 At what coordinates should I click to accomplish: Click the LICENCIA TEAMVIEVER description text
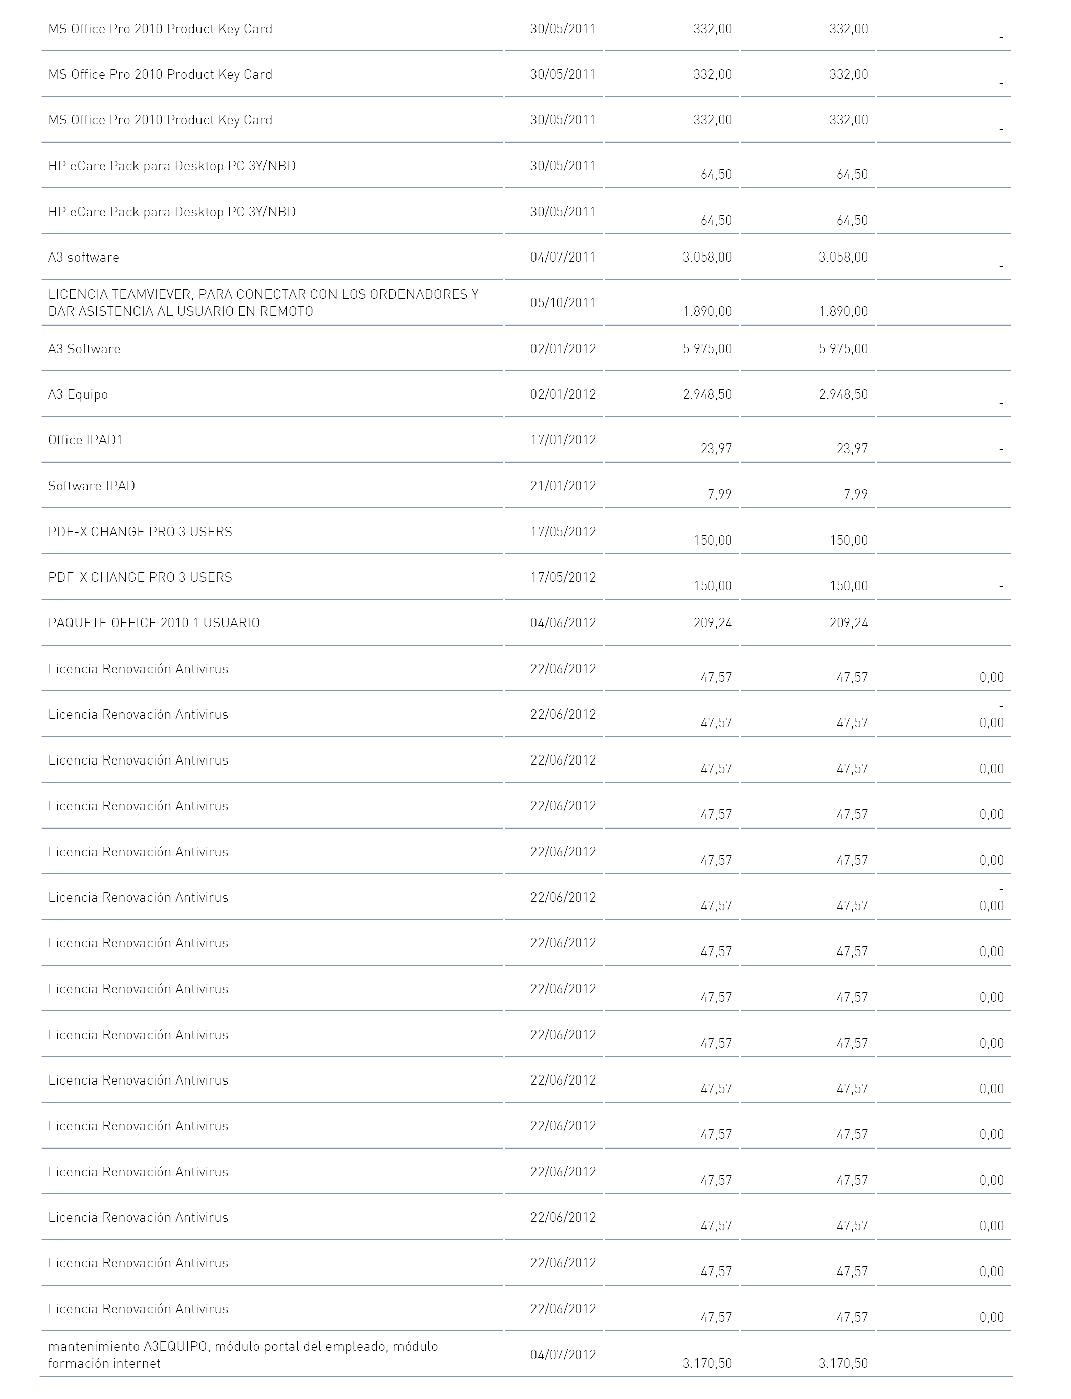[x=263, y=303]
